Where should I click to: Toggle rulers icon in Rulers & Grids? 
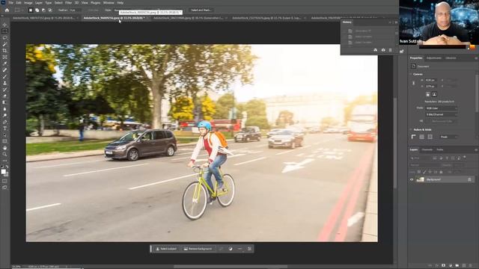[414, 137]
